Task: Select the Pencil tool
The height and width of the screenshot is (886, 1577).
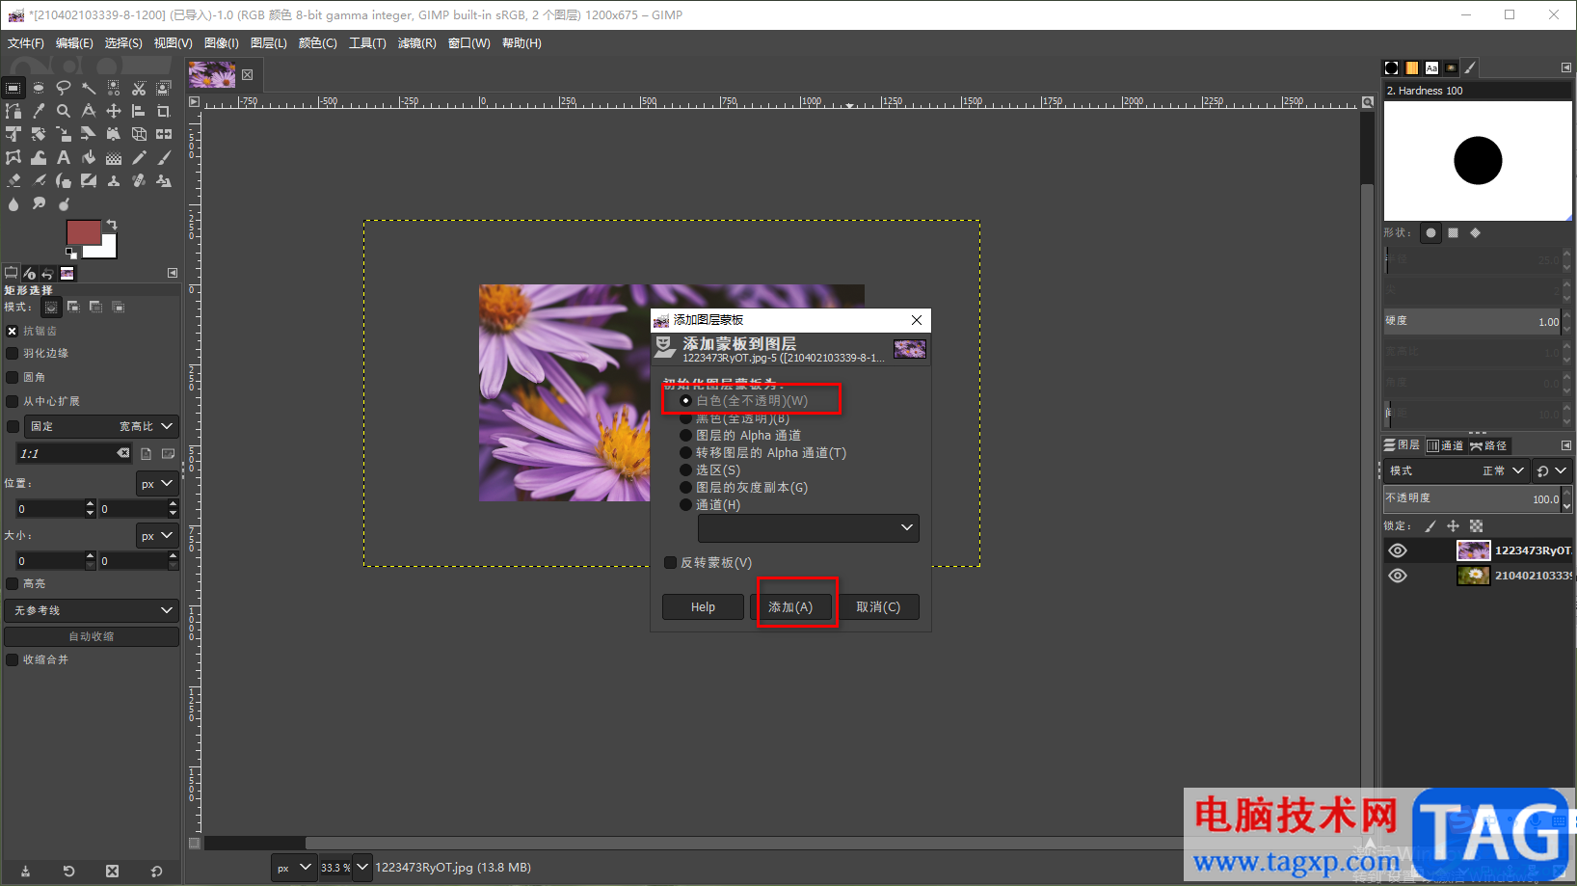Action: point(139,157)
